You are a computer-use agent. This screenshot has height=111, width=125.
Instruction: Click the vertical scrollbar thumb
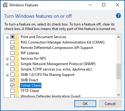click(119, 71)
